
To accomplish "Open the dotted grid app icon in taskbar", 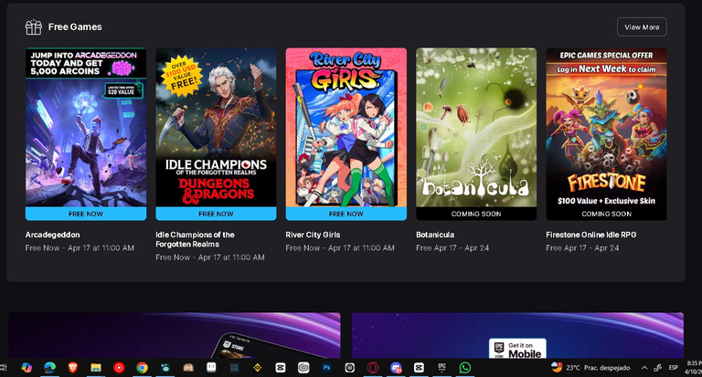I will (234, 368).
